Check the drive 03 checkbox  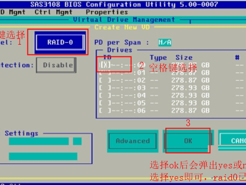105,88
